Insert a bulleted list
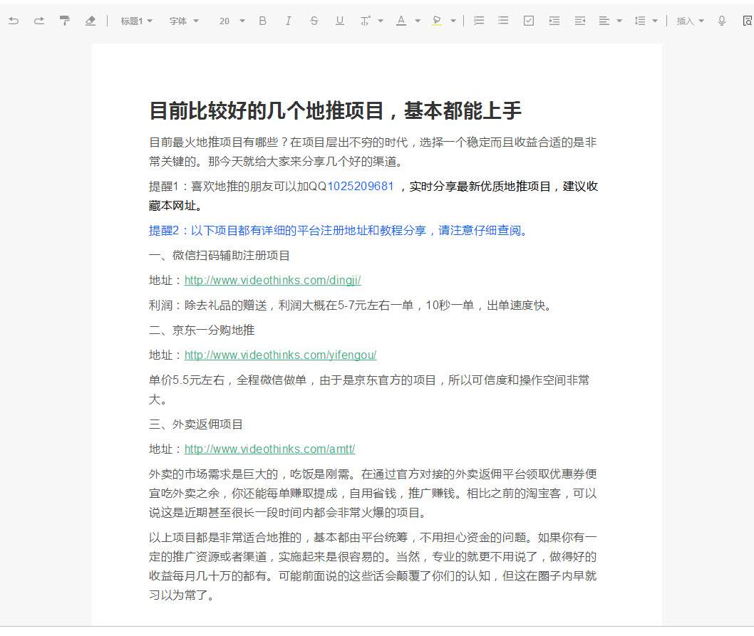Screen dimensions: 754x636 pyautogui.click(x=503, y=21)
